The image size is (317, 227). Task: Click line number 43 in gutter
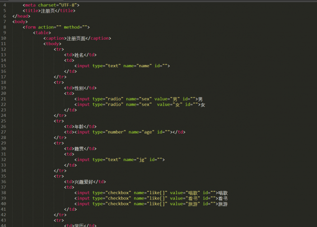click(x=4, y=220)
